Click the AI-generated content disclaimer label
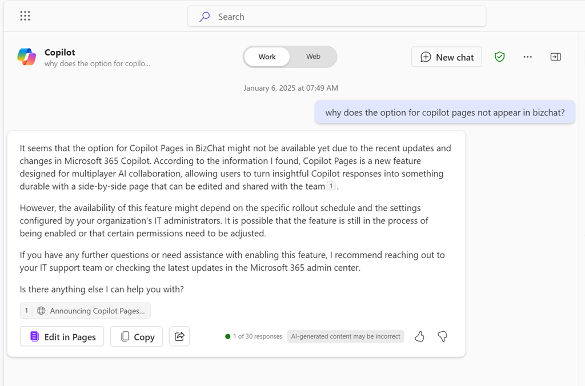Image resolution: width=585 pixels, height=386 pixels. click(x=346, y=336)
